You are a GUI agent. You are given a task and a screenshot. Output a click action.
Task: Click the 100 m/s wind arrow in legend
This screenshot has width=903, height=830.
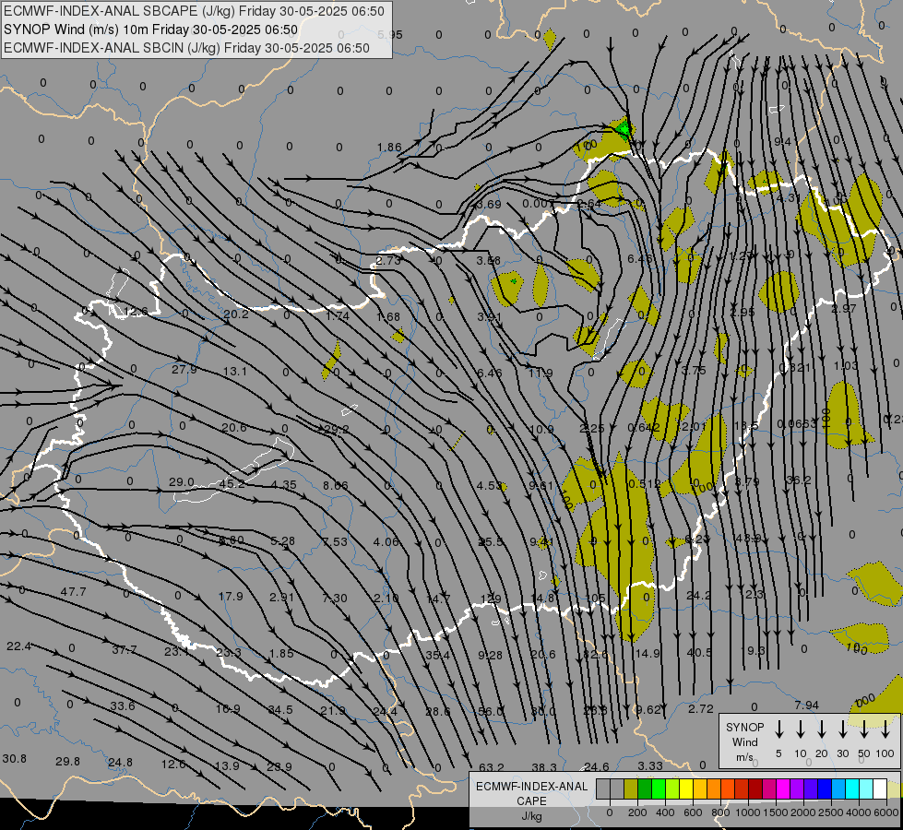885,729
